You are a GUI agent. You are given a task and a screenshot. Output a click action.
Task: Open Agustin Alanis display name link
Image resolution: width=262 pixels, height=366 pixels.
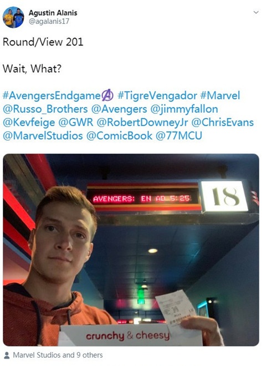53,13
